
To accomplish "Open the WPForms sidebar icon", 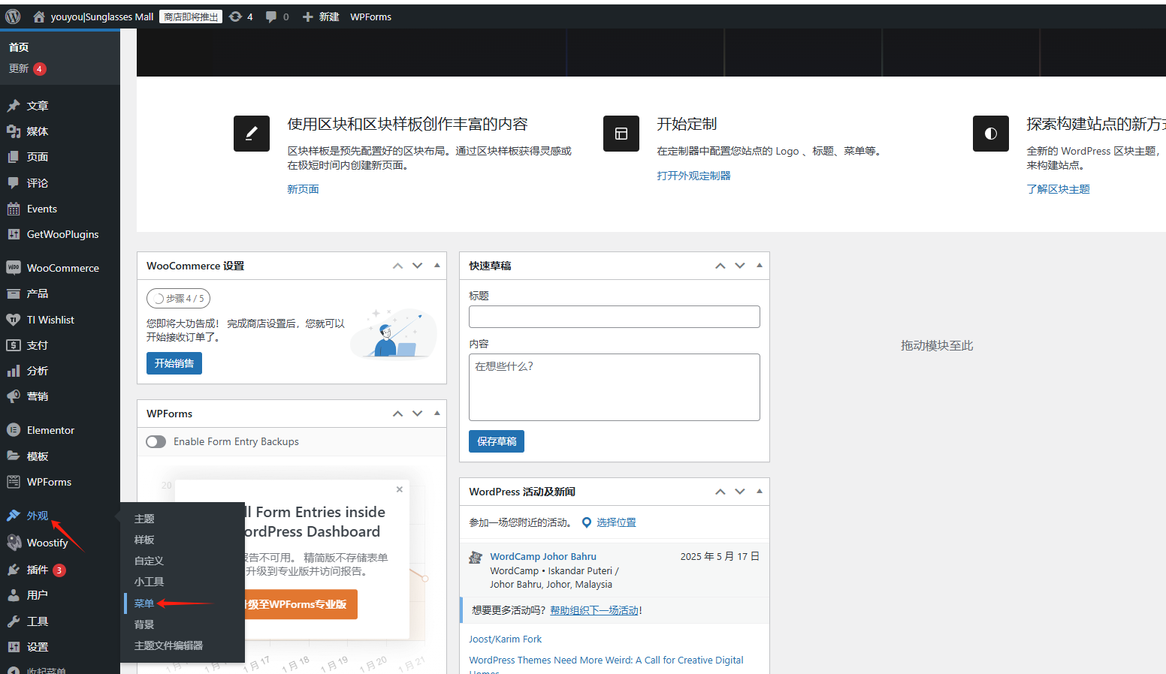I will point(13,481).
